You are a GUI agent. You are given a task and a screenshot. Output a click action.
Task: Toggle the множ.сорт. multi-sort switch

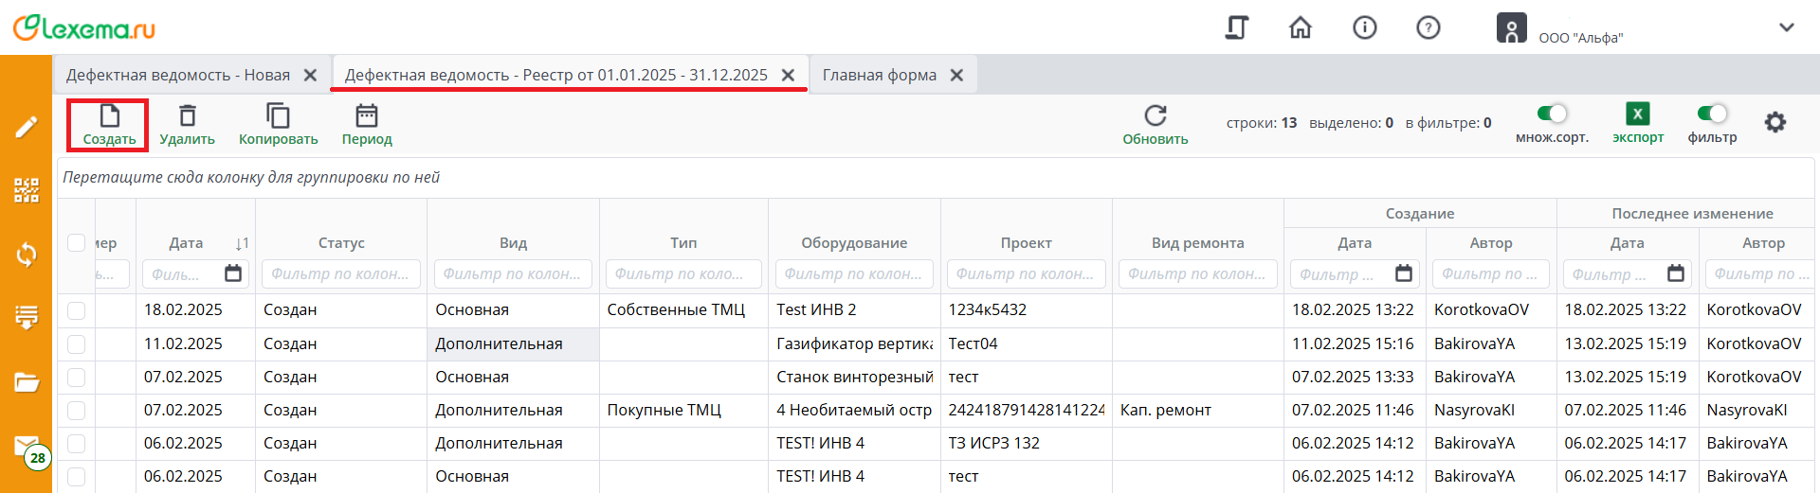pos(1552,114)
